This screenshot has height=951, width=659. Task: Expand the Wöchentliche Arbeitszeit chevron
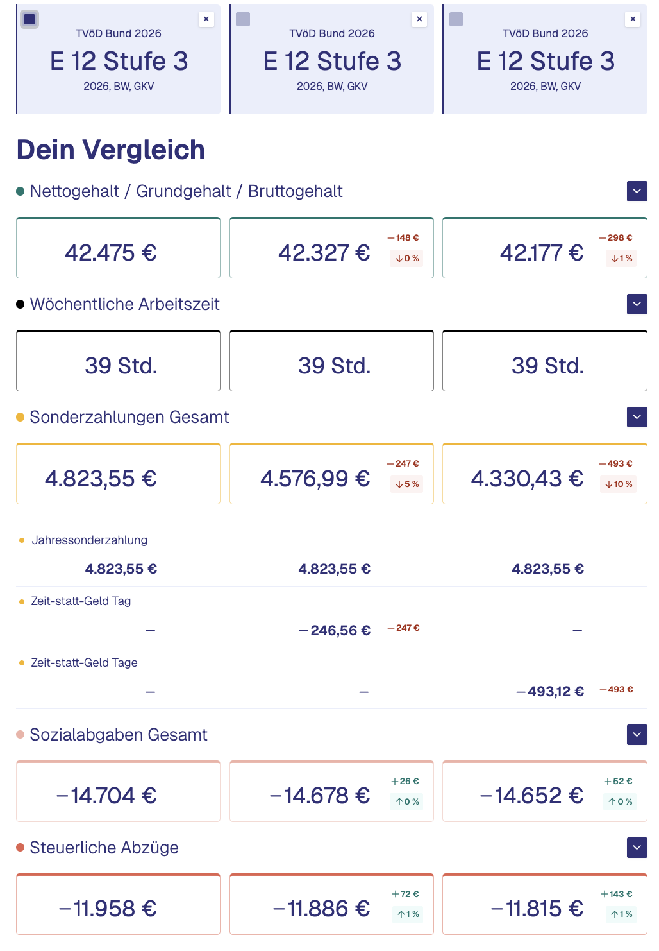(636, 304)
